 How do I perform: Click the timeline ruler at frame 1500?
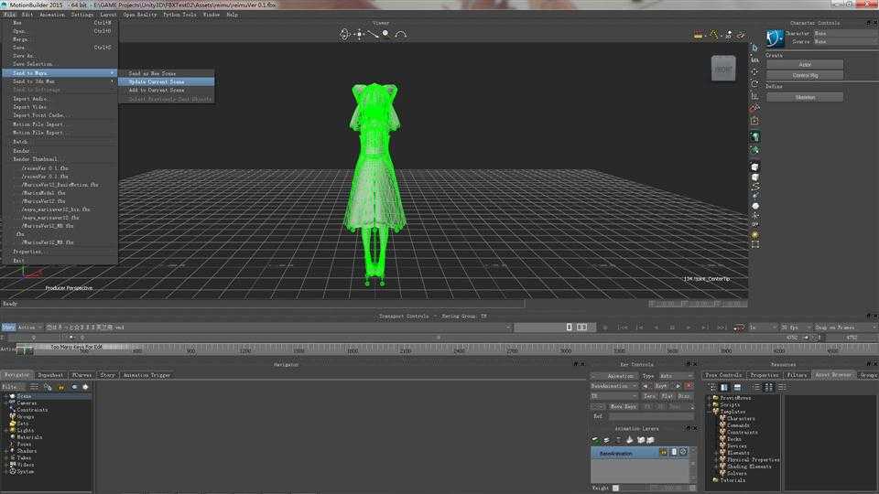pos(298,350)
